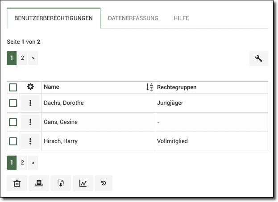Tick the checkbox for Dachs, Dorothe
Image resolution: width=278 pixels, height=202 pixels.
pyautogui.click(x=13, y=103)
